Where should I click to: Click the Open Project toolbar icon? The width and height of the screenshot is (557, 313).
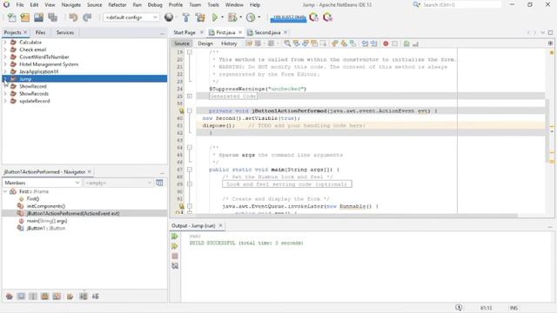point(38,17)
